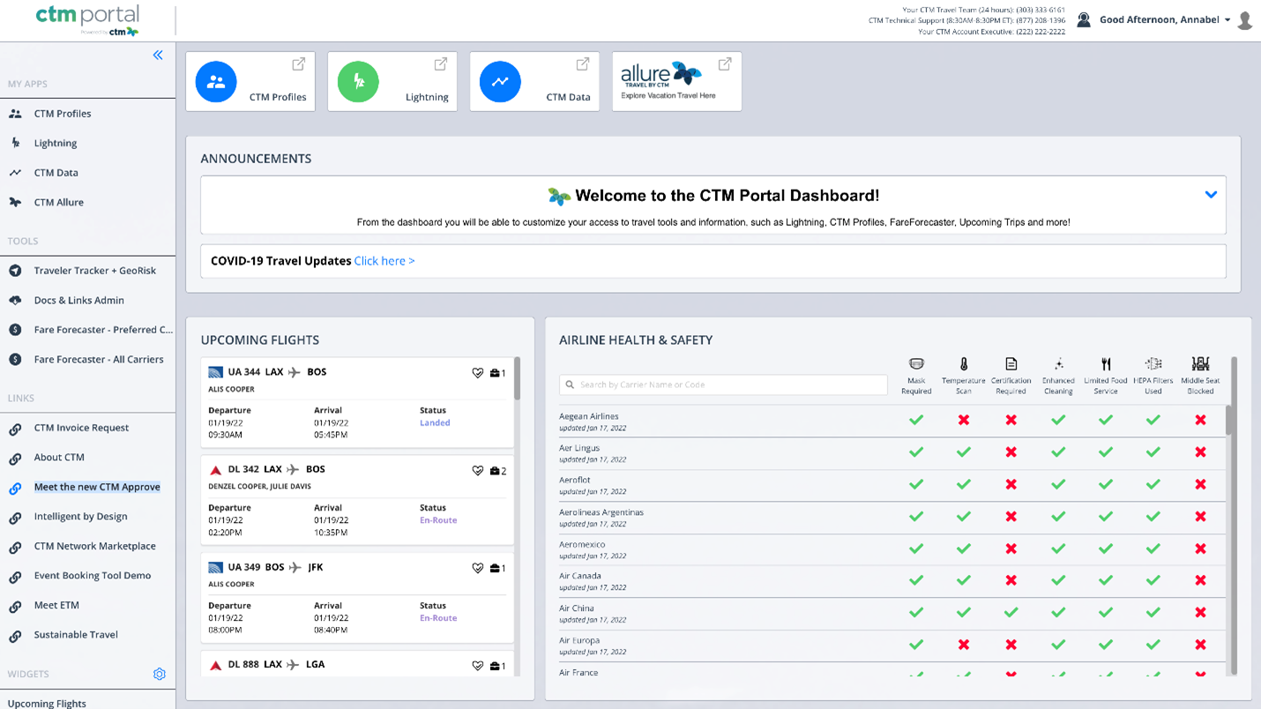Click the external-link icon on CTM Data tile
This screenshot has width=1261, height=709.
(583, 63)
